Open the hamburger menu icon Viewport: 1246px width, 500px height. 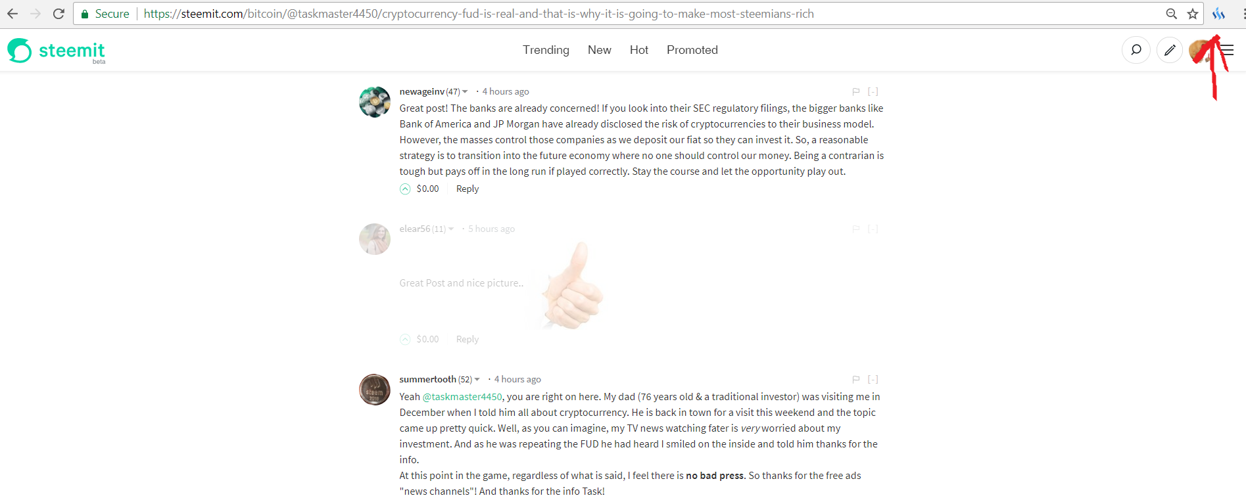click(1227, 50)
